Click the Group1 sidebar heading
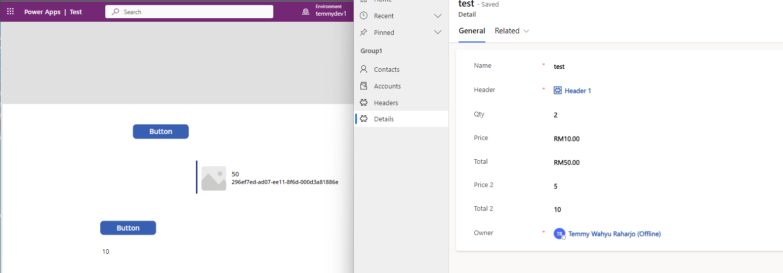This screenshot has width=783, height=273. [371, 51]
